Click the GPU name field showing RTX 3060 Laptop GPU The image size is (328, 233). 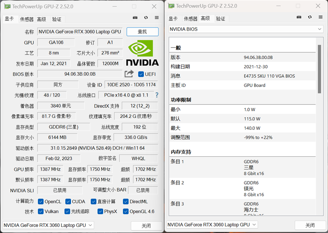pyautogui.click(x=80, y=32)
